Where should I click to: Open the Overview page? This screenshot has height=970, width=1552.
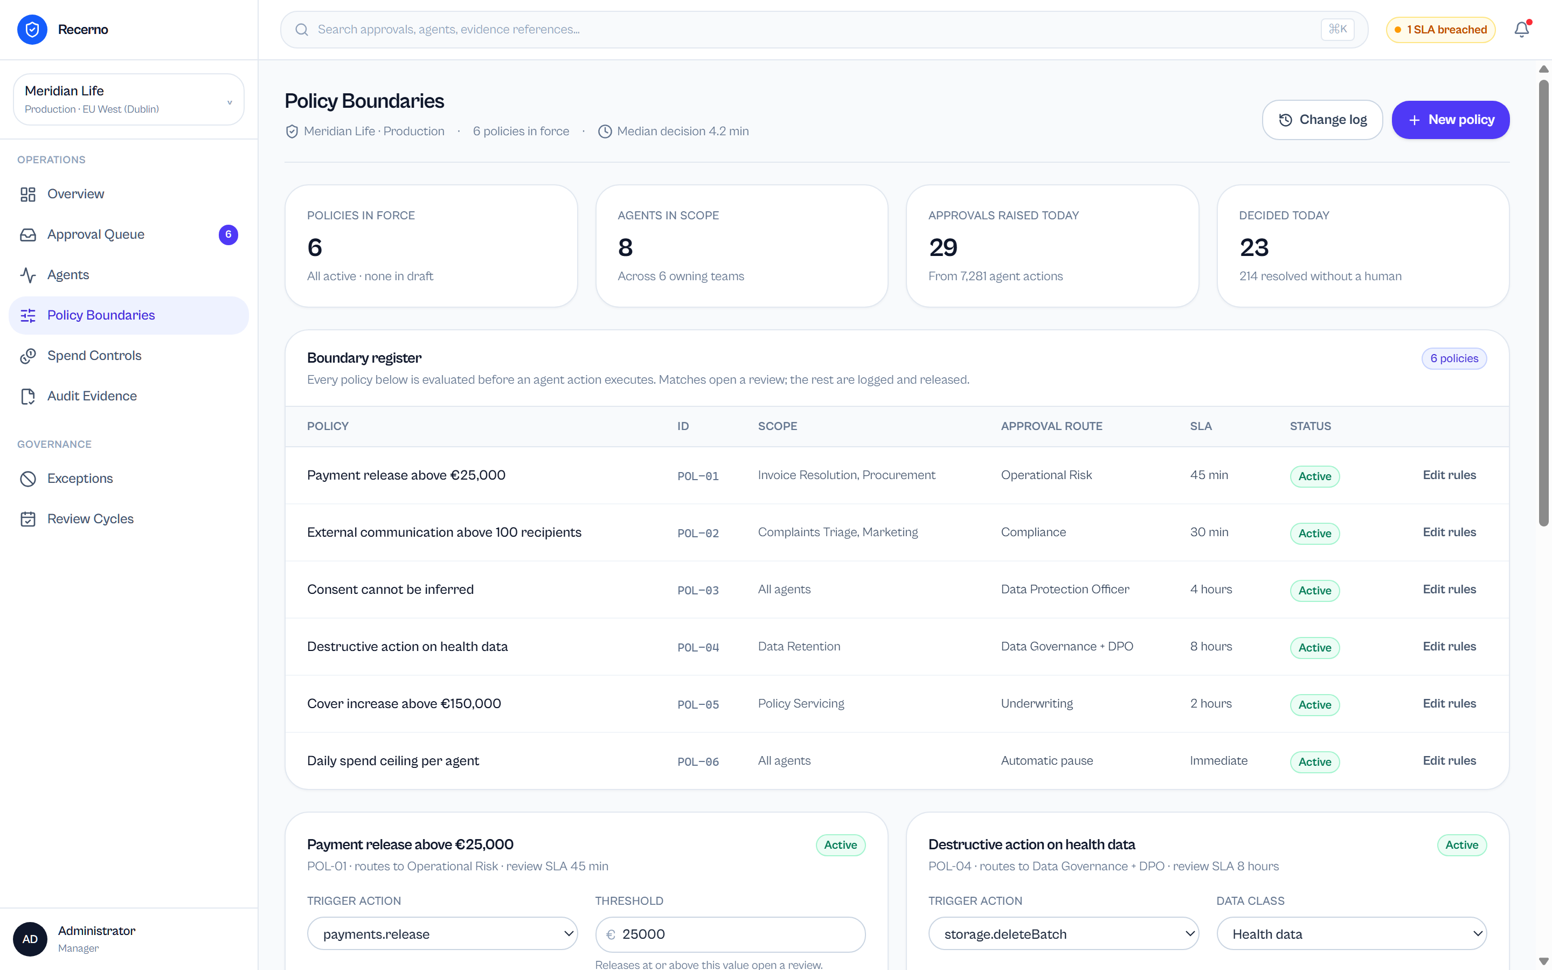point(128,194)
